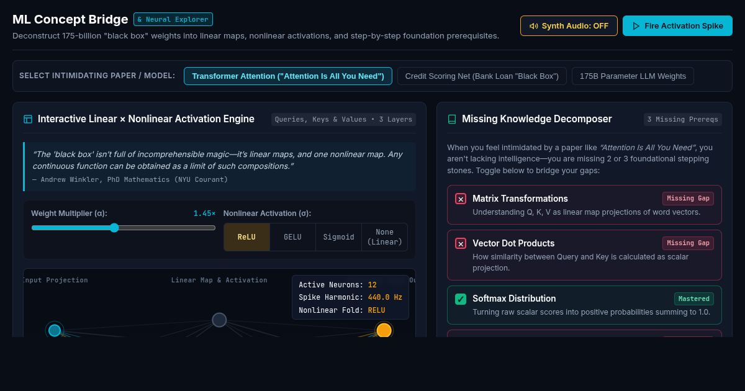Adjust the Weight Multiplier slider handle

point(114,228)
